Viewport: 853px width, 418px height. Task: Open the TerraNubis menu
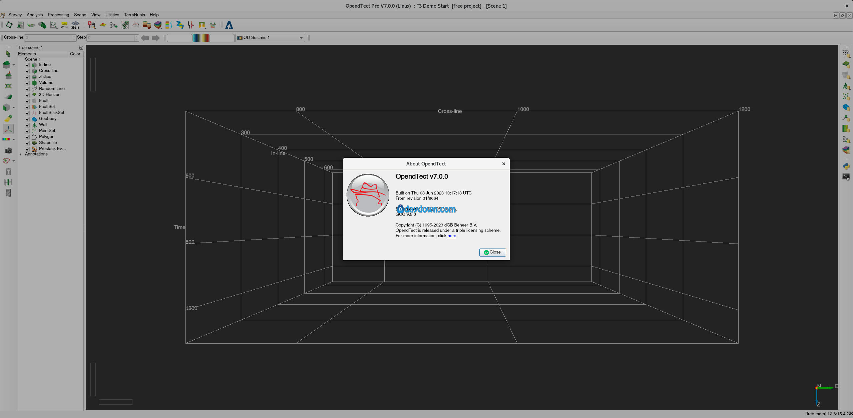pyautogui.click(x=134, y=15)
